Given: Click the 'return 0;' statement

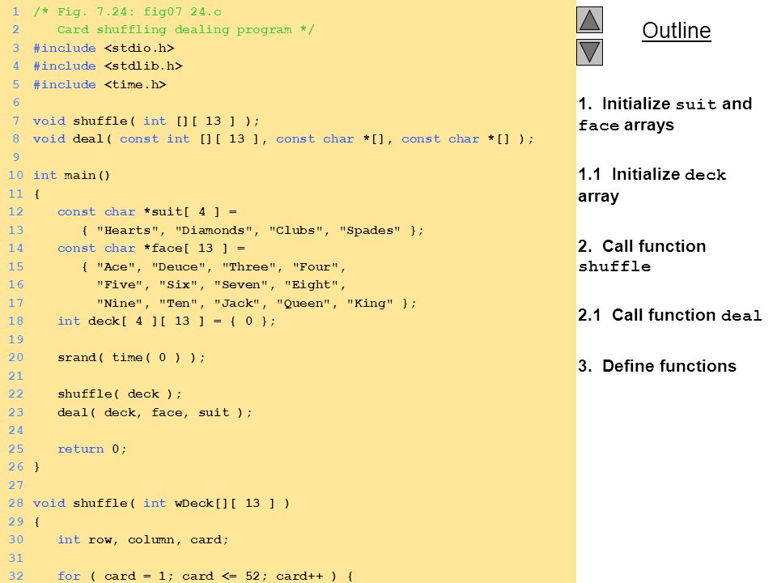Looking at the screenshot, I should (91, 449).
